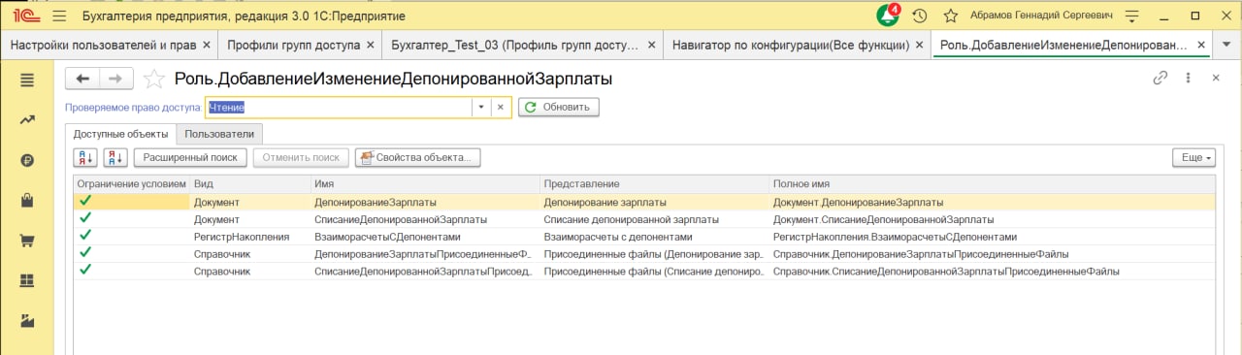Viewport: 1242px width, 355px height.
Task: Click the Проверяемое право доступа field
Action: [x=339, y=107]
